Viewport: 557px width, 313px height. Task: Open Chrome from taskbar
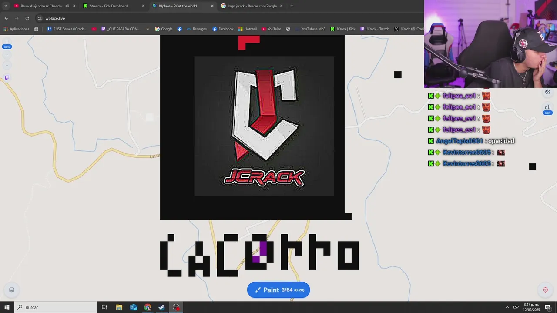[x=148, y=307]
